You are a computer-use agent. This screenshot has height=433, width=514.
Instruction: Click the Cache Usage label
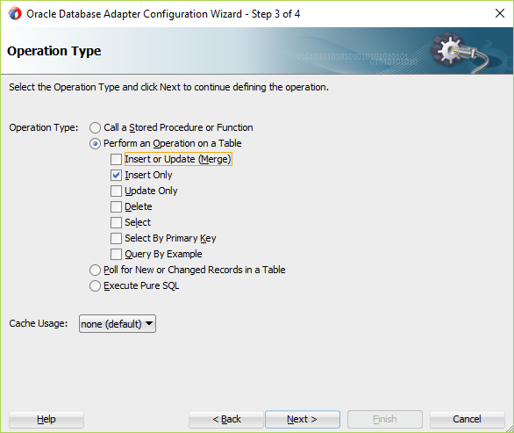(x=39, y=324)
